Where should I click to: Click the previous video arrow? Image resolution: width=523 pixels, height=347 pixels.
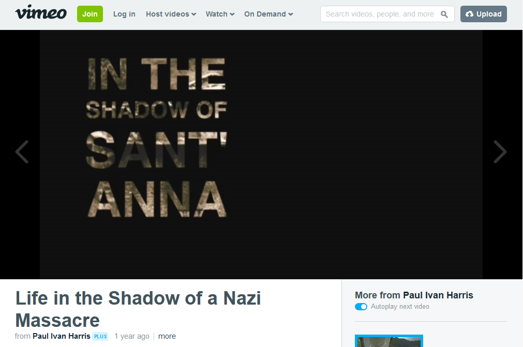[x=22, y=152]
